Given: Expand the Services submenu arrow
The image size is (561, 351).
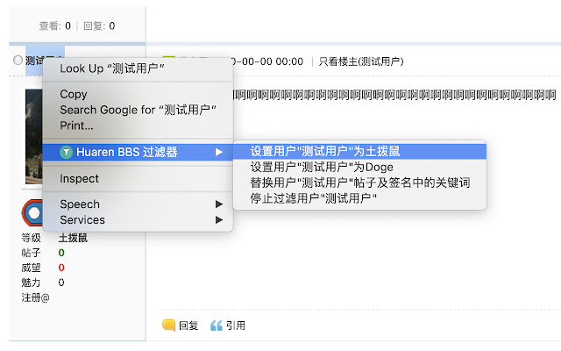Looking at the screenshot, I should tap(219, 220).
